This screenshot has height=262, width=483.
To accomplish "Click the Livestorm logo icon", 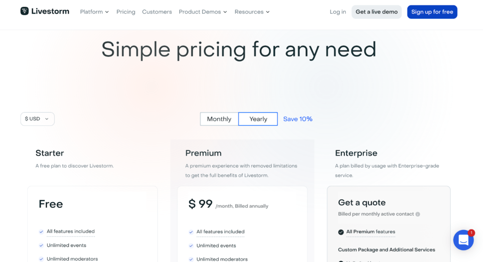I will tap(25, 11).
